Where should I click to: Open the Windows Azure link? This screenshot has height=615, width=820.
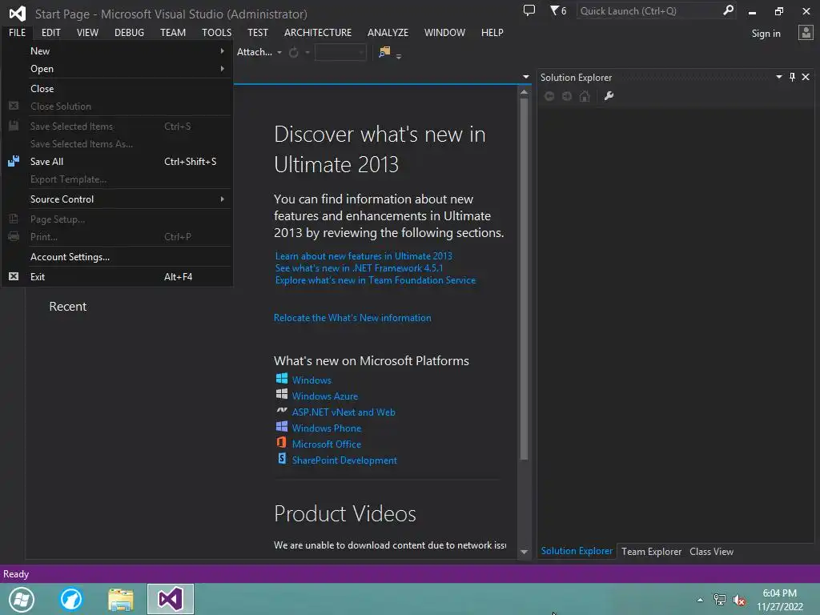[x=325, y=396]
